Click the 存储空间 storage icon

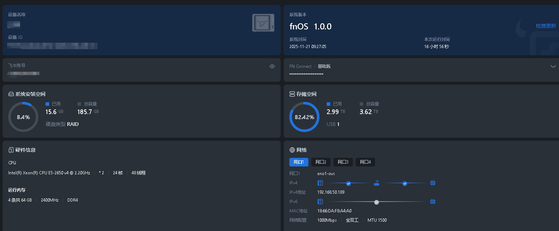pyautogui.click(x=292, y=94)
